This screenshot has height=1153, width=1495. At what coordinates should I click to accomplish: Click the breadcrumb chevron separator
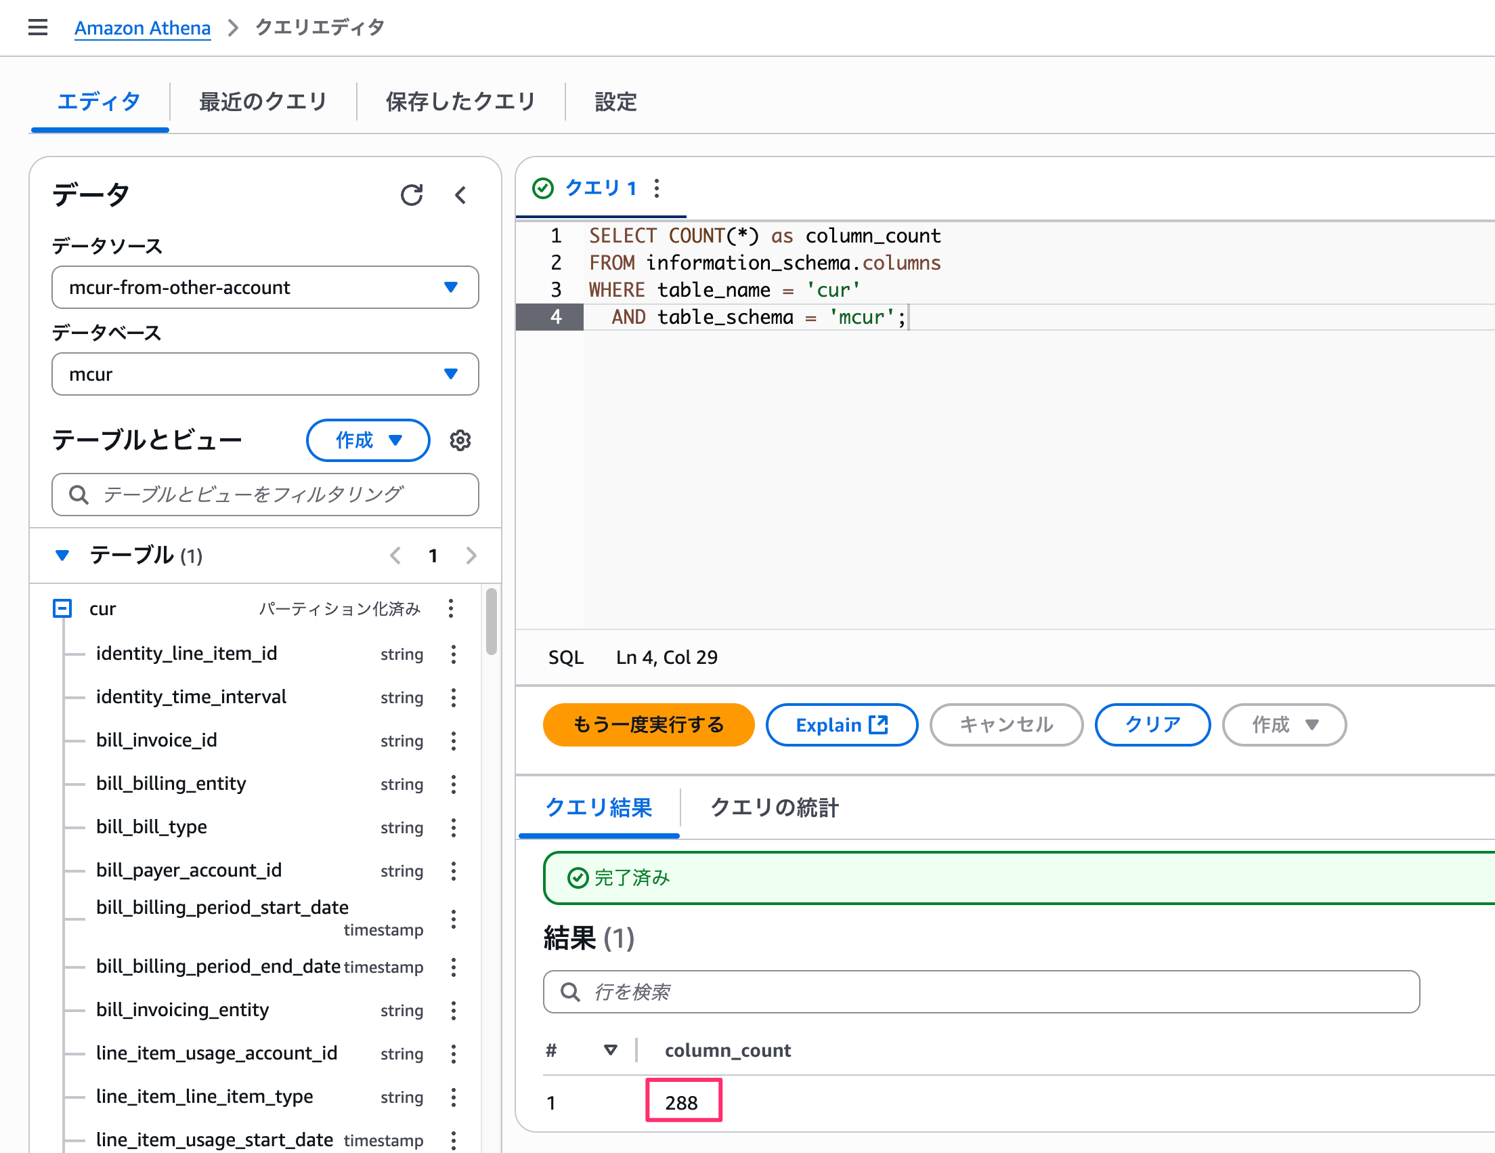[x=233, y=28]
